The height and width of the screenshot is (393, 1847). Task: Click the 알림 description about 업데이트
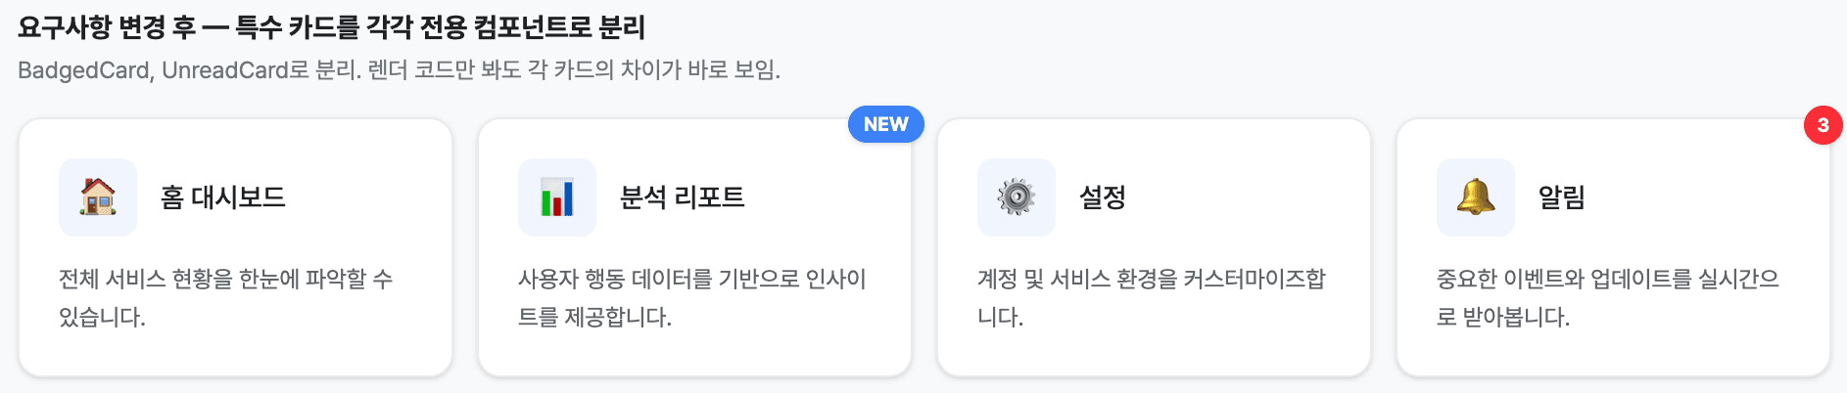click(x=1608, y=297)
